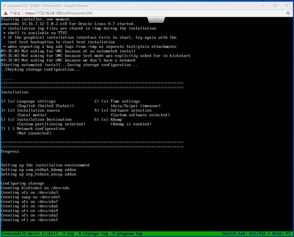
Task: Switch to the 2:shell tab
Action: click(x=50, y=234)
